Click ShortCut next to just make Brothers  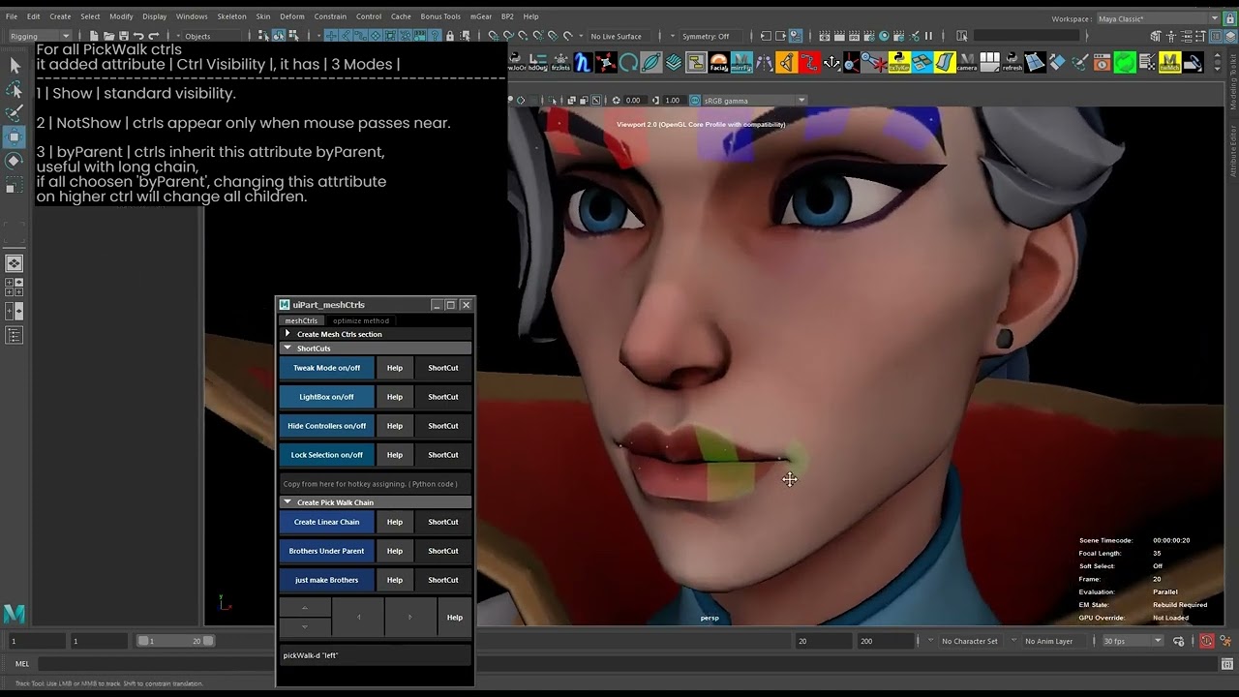[443, 580]
